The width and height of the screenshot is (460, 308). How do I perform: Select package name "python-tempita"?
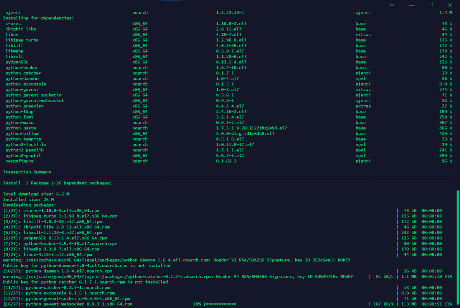click(x=23, y=139)
